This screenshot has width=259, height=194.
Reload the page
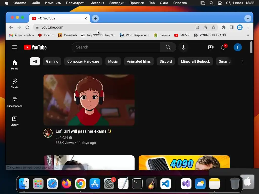pos(27,27)
